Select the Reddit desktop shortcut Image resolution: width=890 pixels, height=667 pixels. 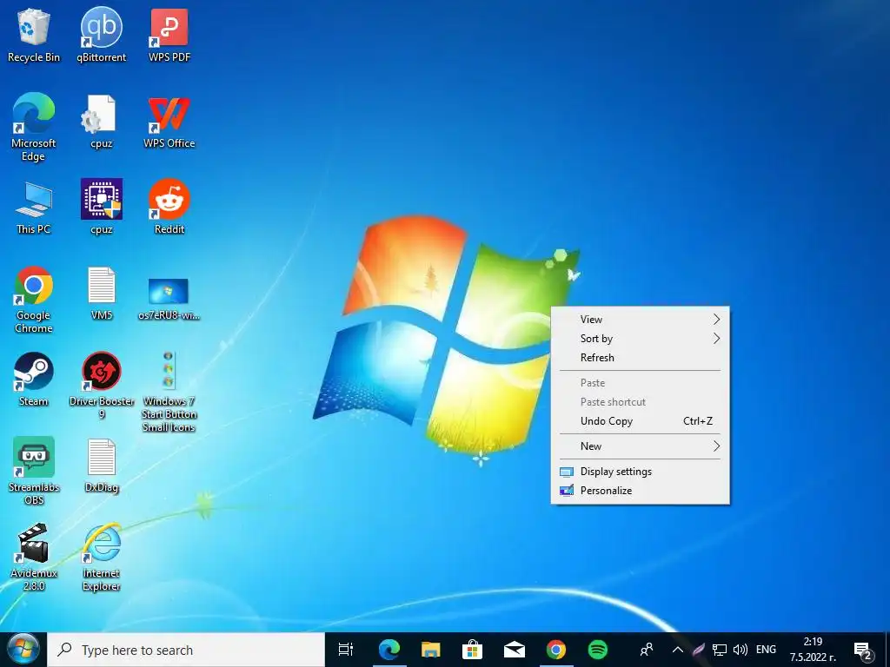(x=169, y=208)
